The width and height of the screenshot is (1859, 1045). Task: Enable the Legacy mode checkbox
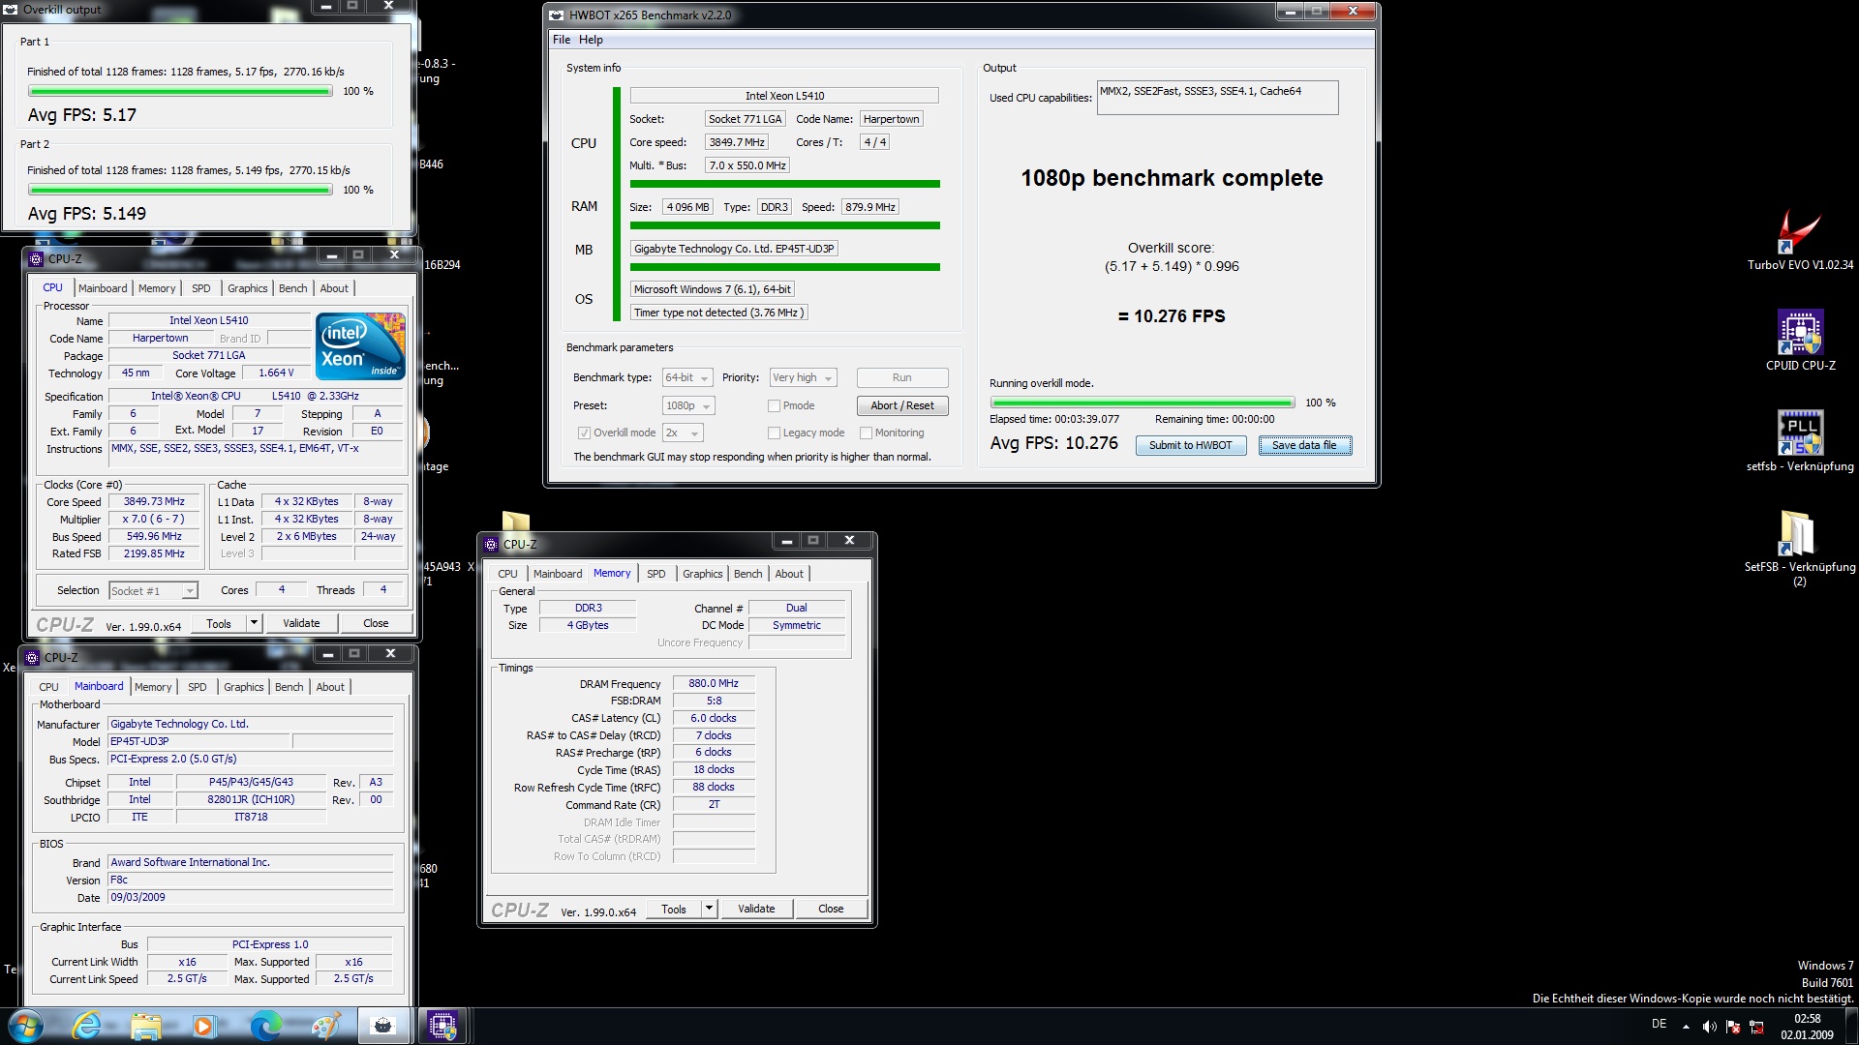pos(774,433)
